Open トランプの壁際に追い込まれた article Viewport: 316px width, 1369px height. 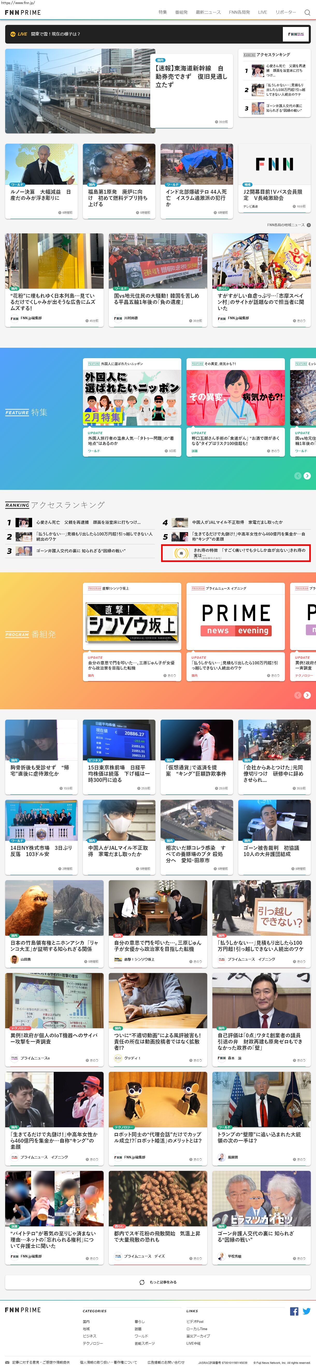tap(261, 1118)
